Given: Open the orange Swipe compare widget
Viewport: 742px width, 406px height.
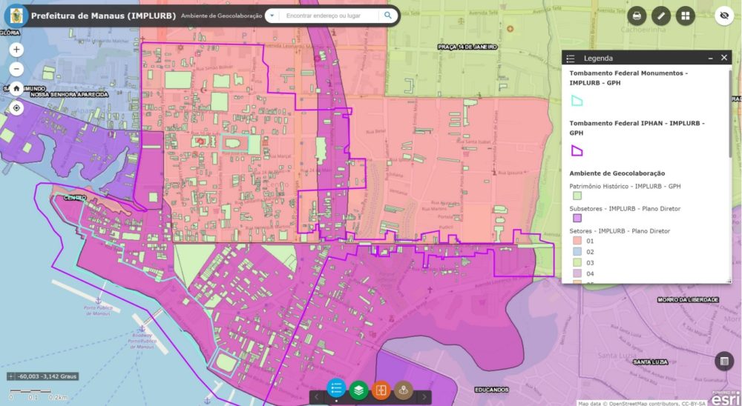Looking at the screenshot, I should 381,390.
